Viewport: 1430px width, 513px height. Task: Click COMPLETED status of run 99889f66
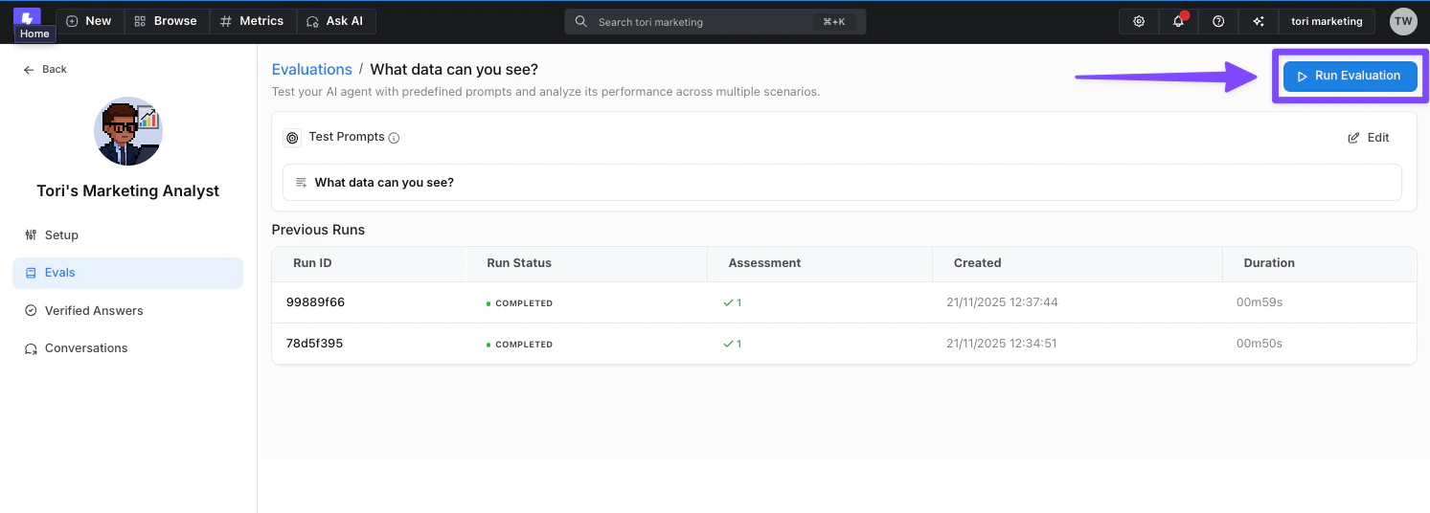tap(519, 303)
